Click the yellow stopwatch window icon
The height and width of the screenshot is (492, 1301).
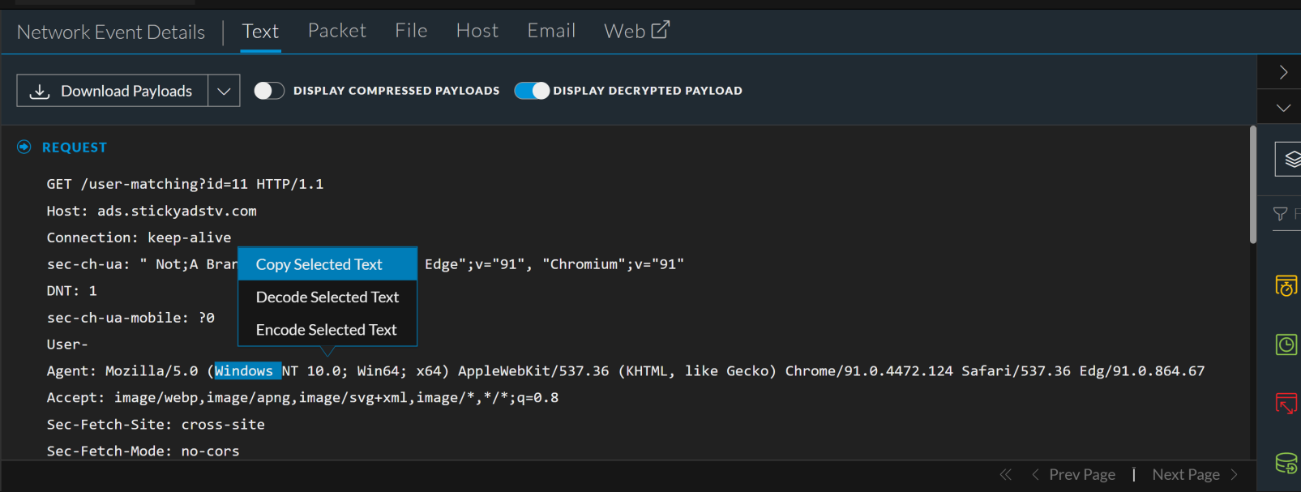point(1286,286)
